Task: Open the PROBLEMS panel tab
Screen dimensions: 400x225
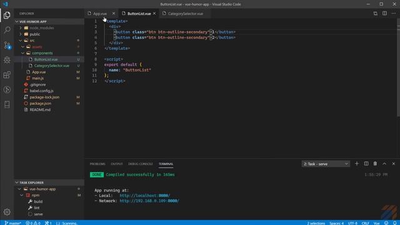Action: click(x=97, y=164)
